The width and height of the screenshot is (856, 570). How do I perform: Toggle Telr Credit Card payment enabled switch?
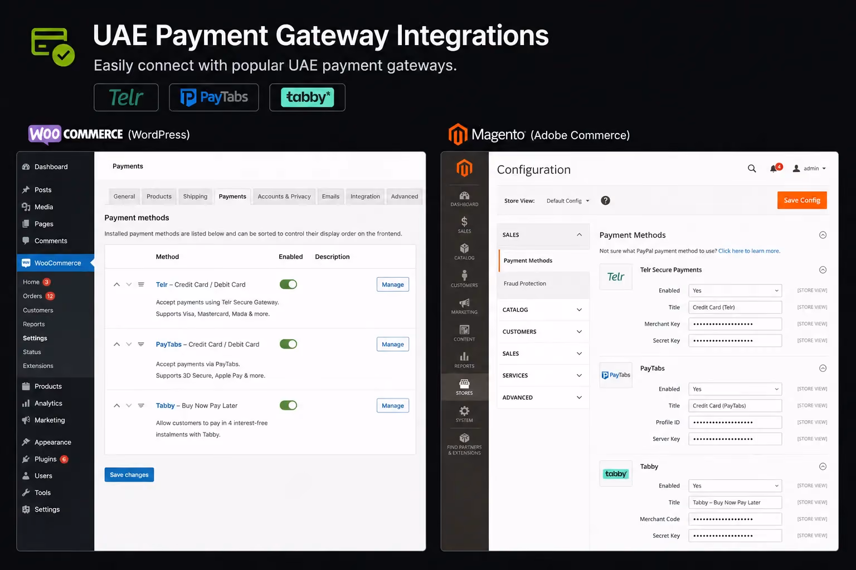pos(288,284)
